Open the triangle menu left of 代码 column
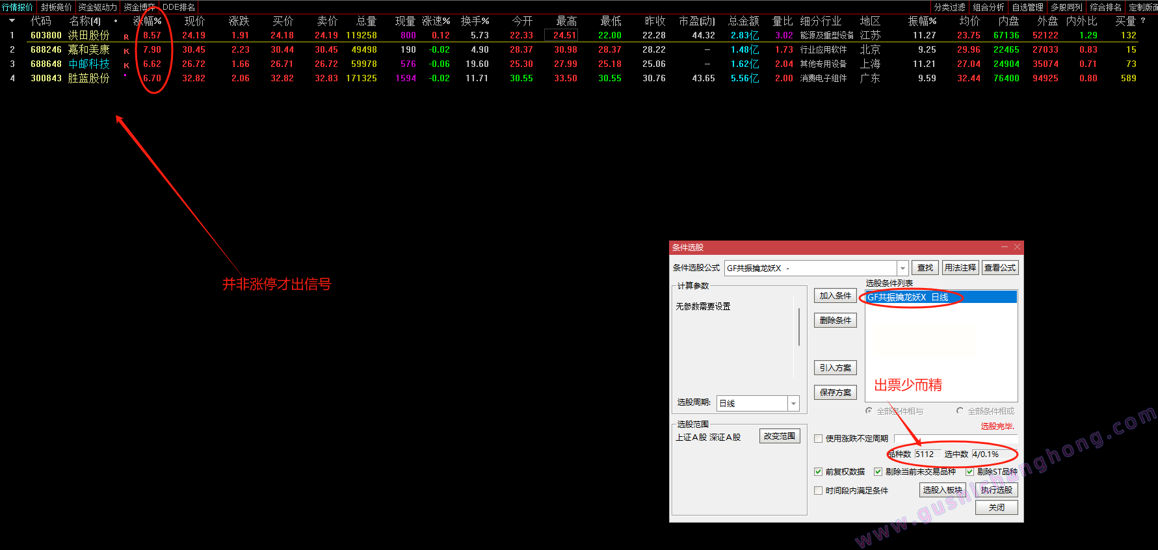 12,21
